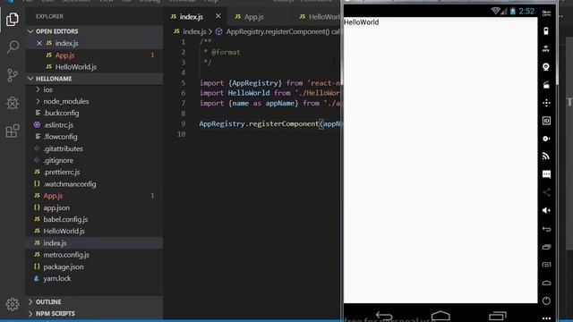This screenshot has height=322, width=573.
Task: Select App.js in Open Editors list
Action: pyautogui.click(x=95, y=55)
